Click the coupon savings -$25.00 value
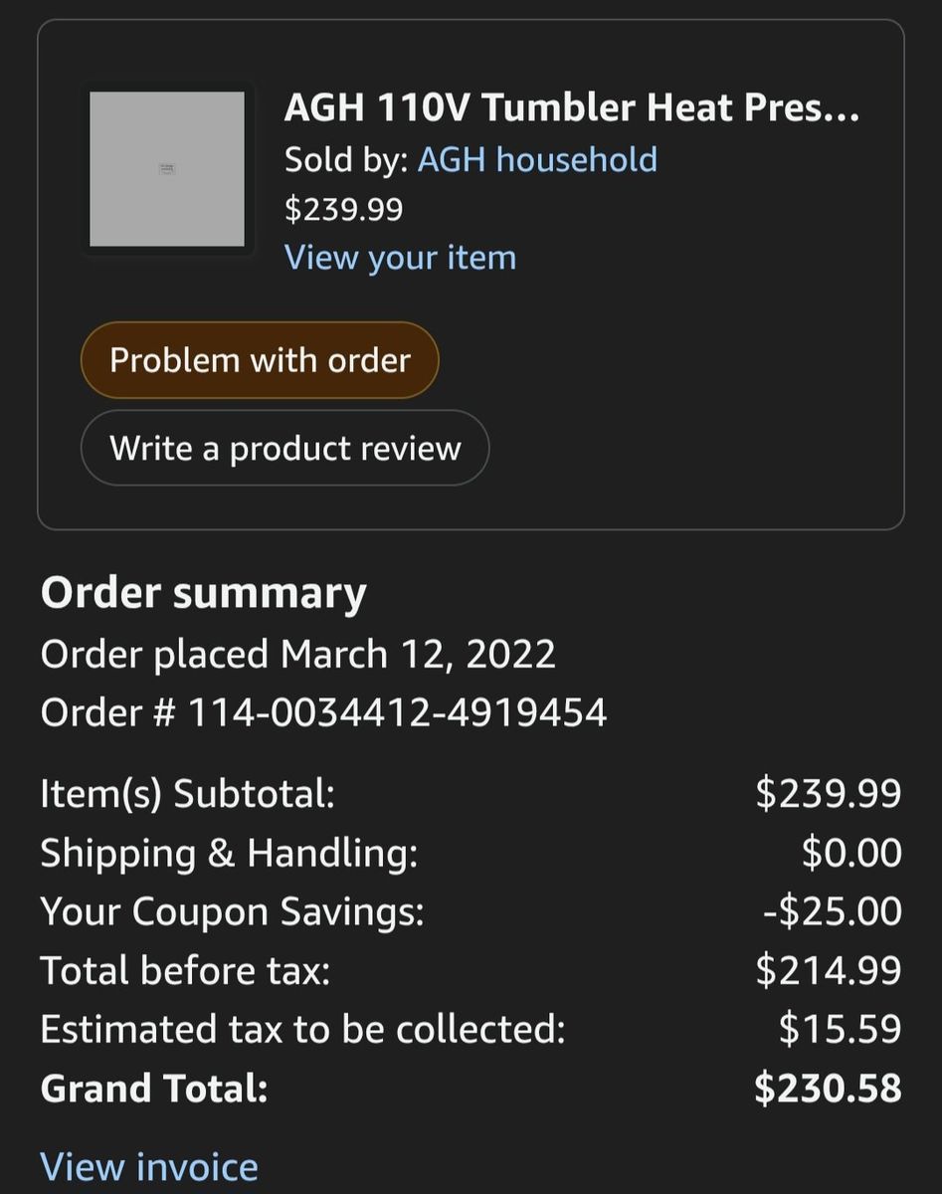Screen dimensions: 942x1194 click(x=833, y=911)
